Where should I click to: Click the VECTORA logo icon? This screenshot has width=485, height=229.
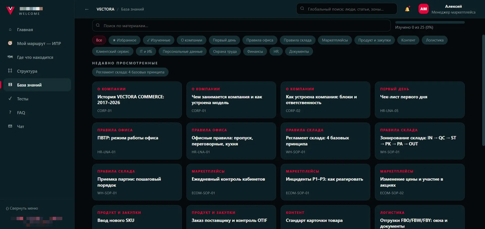coord(10,10)
